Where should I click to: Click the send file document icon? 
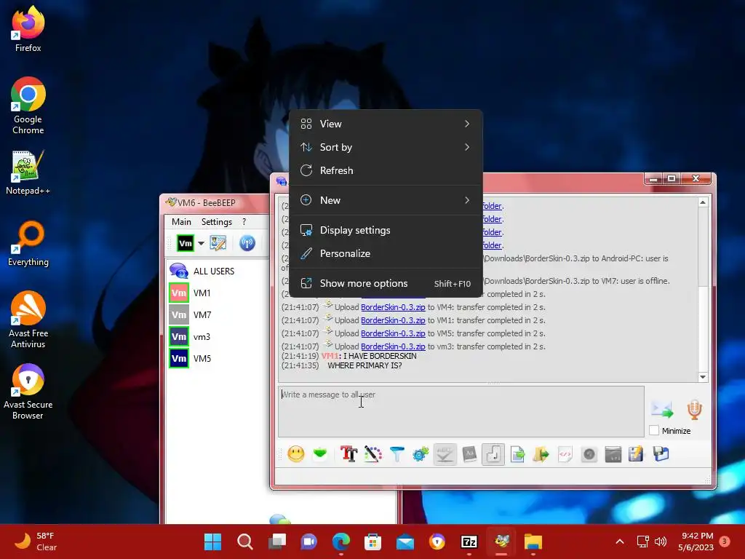(x=517, y=454)
